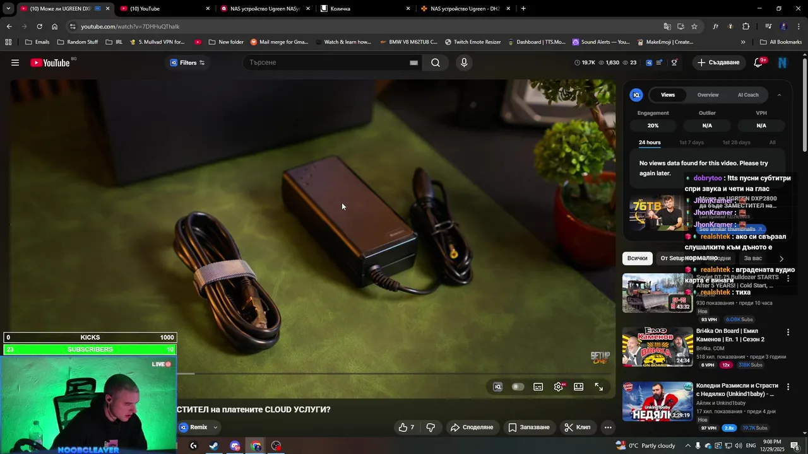Seek on the video progress bar
The height and width of the screenshot is (454, 808).
pyautogui.click(x=393, y=374)
